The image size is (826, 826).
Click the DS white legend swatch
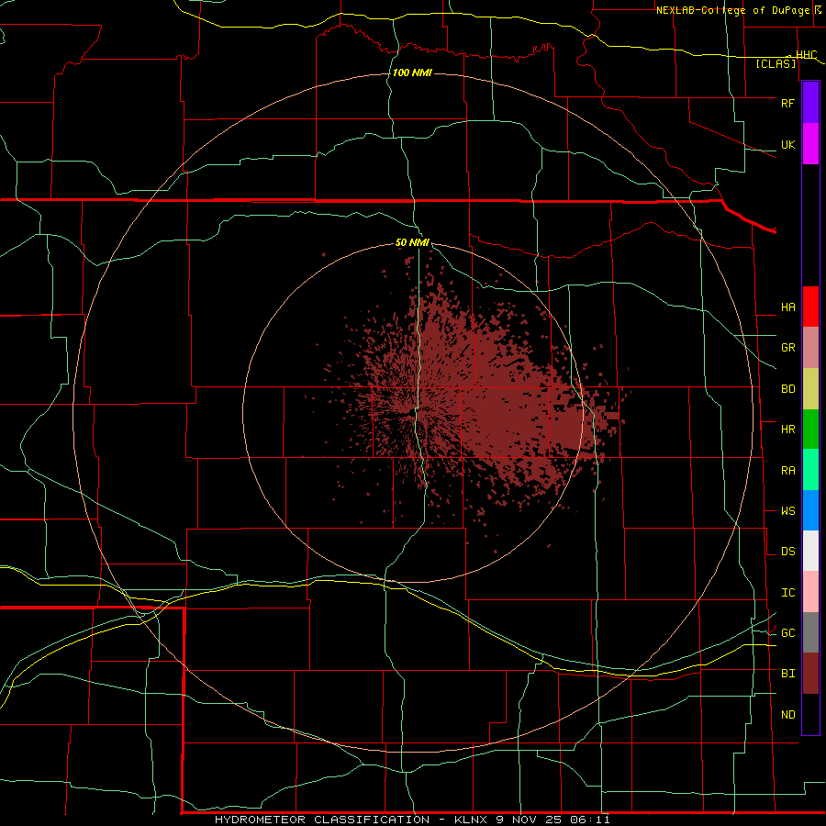810,551
